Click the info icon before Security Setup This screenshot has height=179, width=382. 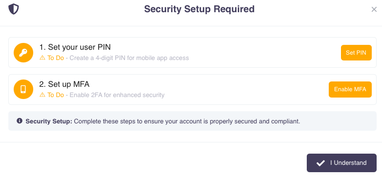[20, 120]
